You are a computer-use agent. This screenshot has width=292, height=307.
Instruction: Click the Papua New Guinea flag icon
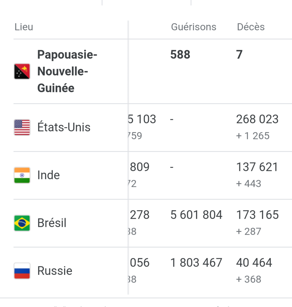[x=22, y=71]
